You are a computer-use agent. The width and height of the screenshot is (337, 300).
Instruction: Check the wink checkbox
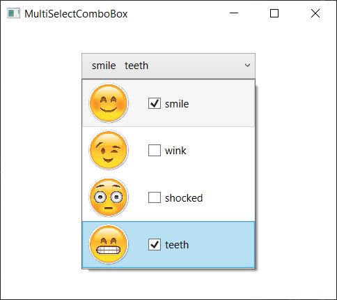(155, 150)
